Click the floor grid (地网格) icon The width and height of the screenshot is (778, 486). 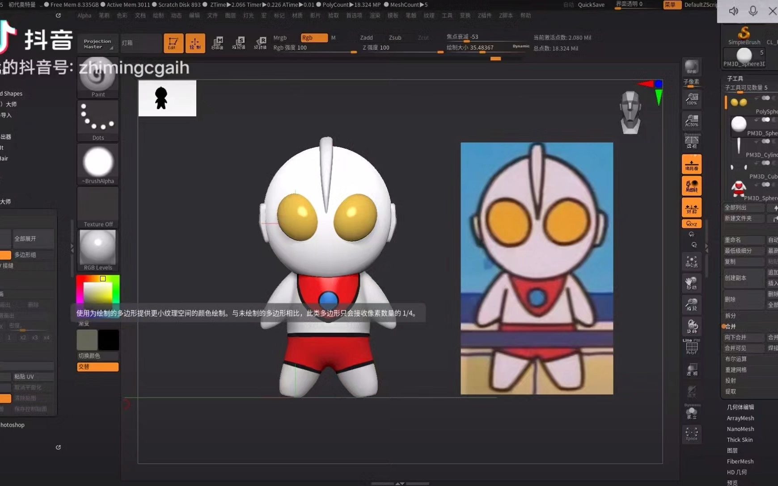pyautogui.click(x=691, y=164)
